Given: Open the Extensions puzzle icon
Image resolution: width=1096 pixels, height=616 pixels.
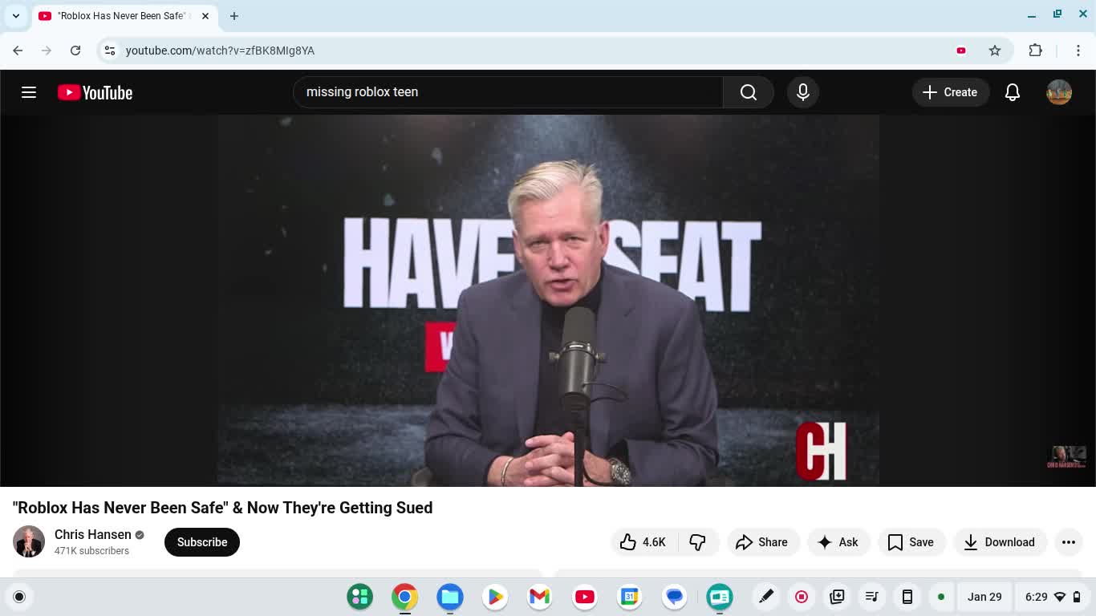Looking at the screenshot, I should 1035,51.
